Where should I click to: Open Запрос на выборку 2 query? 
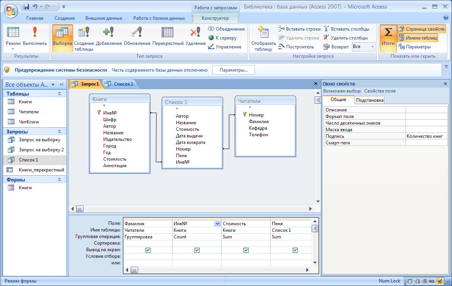coord(35,150)
